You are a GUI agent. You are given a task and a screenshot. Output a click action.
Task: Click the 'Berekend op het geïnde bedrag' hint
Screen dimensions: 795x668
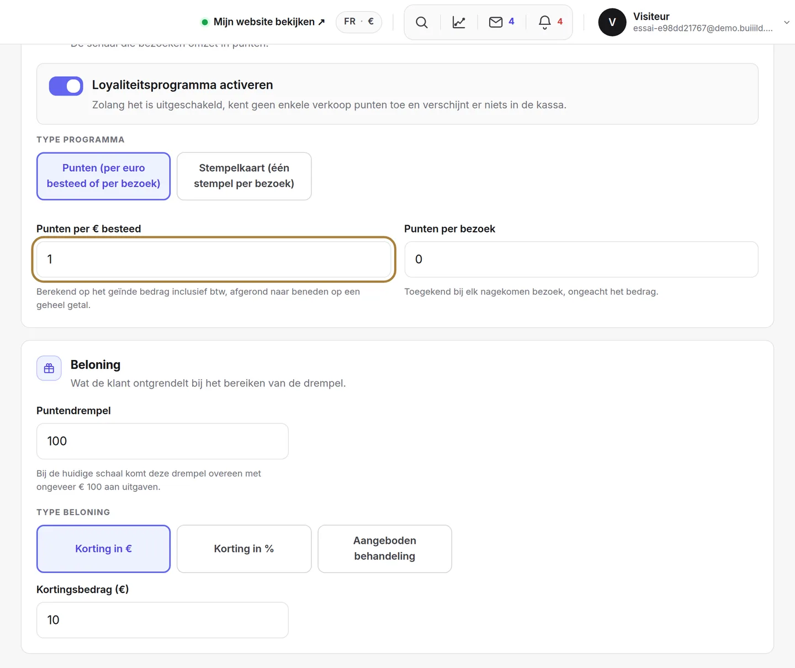tap(198, 298)
